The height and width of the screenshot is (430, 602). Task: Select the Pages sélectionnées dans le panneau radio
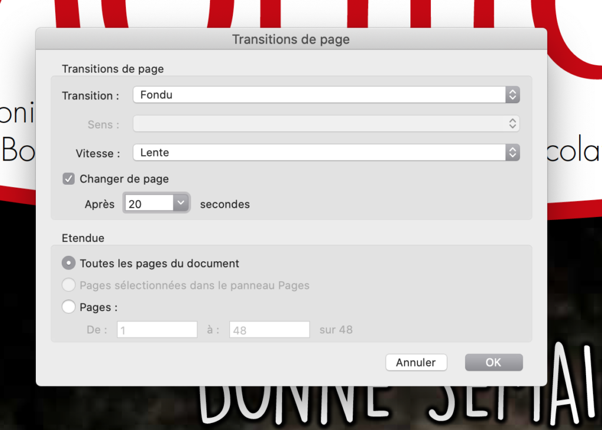click(x=69, y=285)
